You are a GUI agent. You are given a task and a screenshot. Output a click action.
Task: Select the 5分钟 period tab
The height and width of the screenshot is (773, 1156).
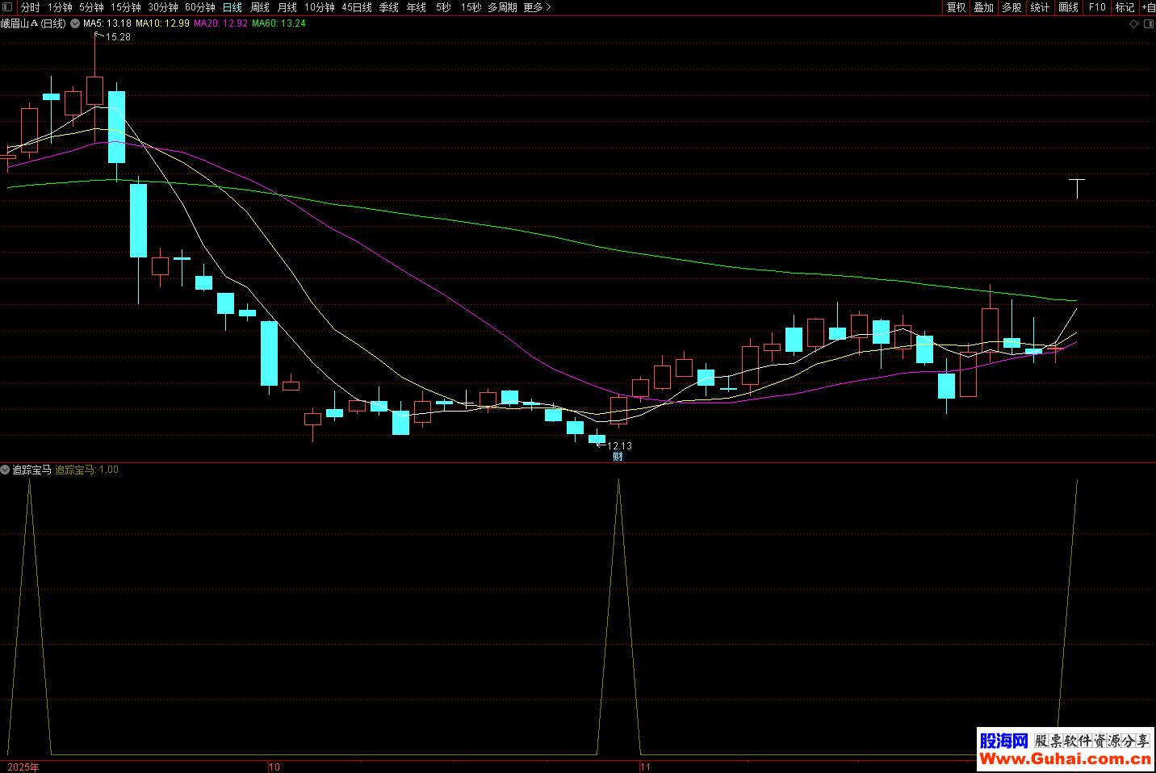click(91, 7)
